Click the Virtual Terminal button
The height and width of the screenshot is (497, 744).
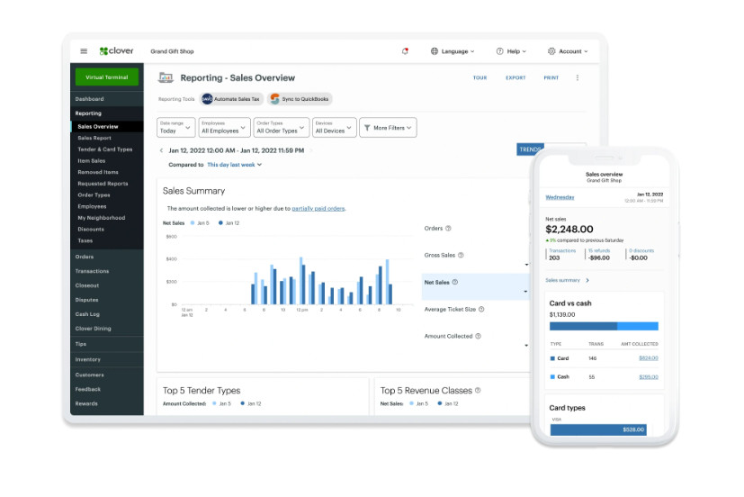pyautogui.click(x=106, y=77)
